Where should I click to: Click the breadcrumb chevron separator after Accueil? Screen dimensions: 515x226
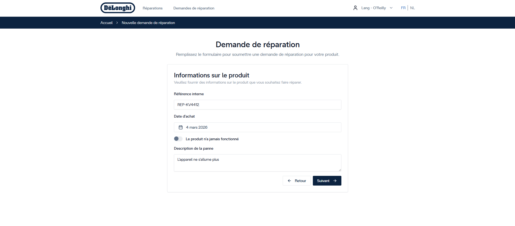tap(117, 23)
